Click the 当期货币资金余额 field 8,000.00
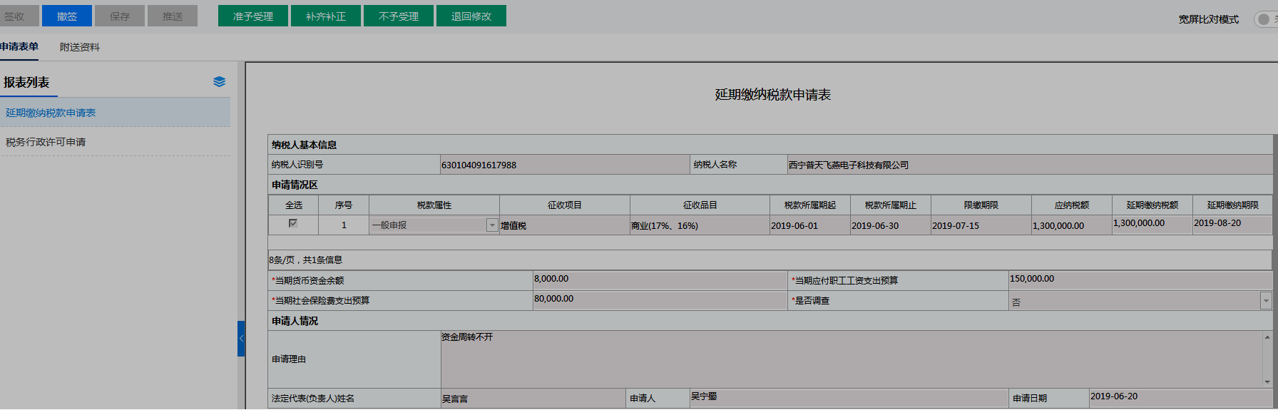This screenshot has height=410, width=1278. (660, 280)
